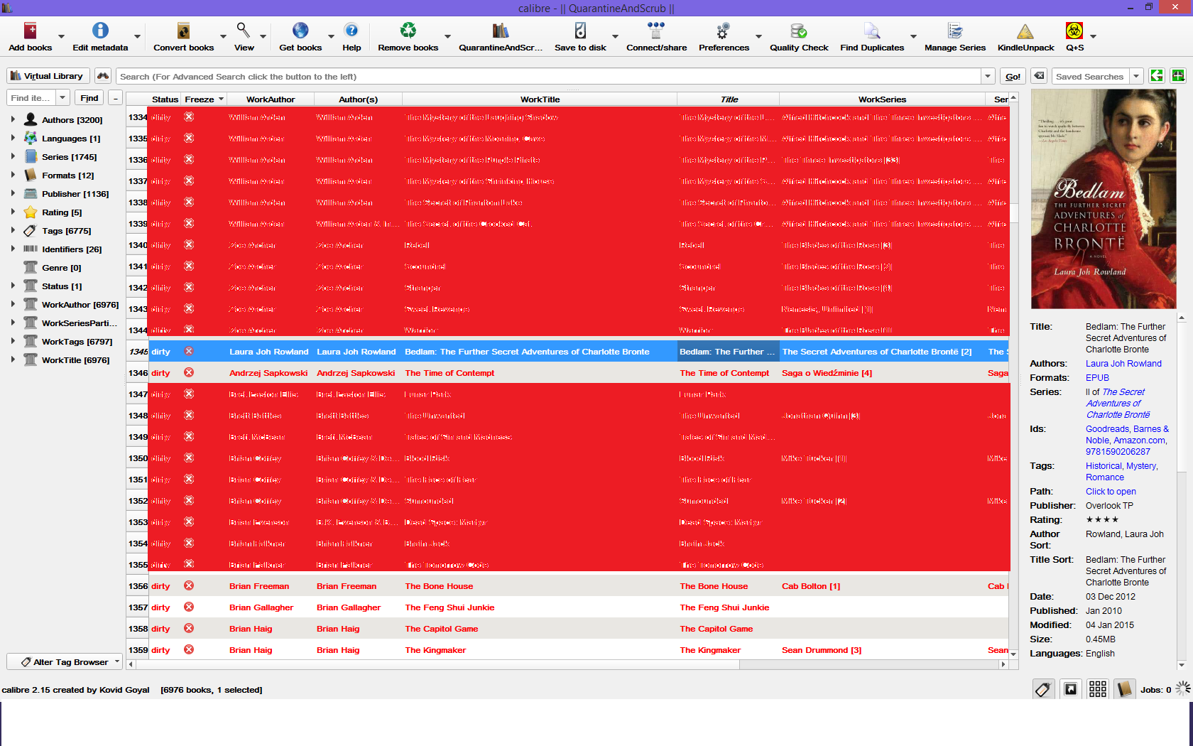Expand the Publisher [1136] category
The width and height of the screenshot is (1193, 746).
click(13, 193)
